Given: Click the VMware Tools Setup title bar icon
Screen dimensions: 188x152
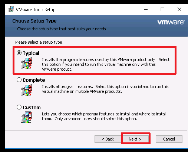Looking at the screenshot, I should [11, 9].
